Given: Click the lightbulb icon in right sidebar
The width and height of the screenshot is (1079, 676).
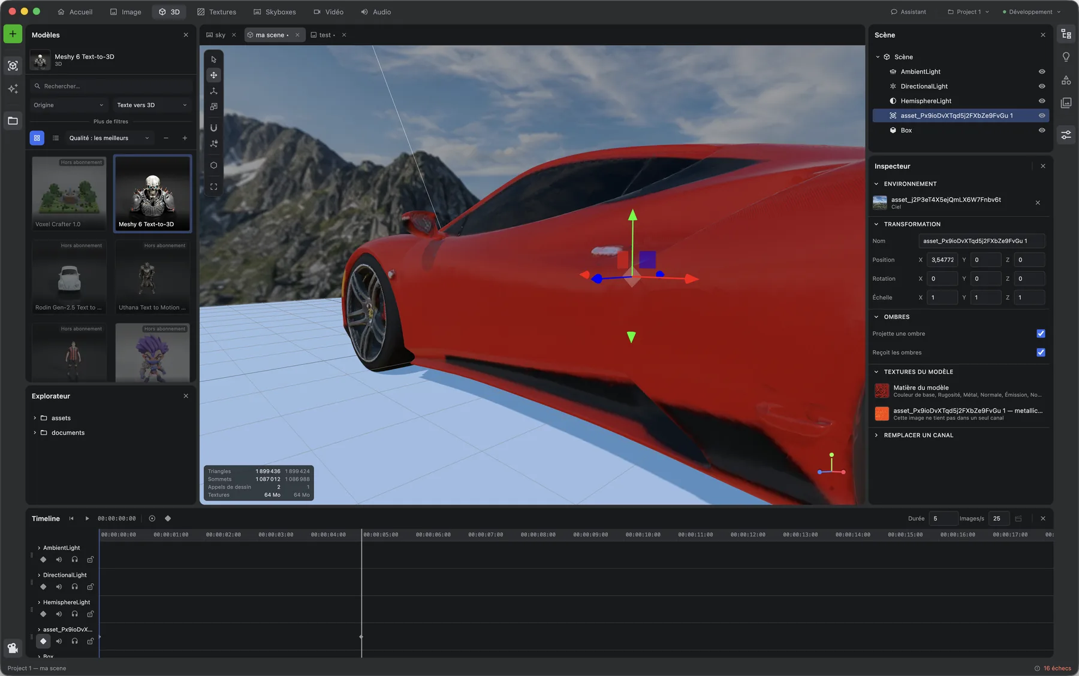Looking at the screenshot, I should tap(1066, 57).
